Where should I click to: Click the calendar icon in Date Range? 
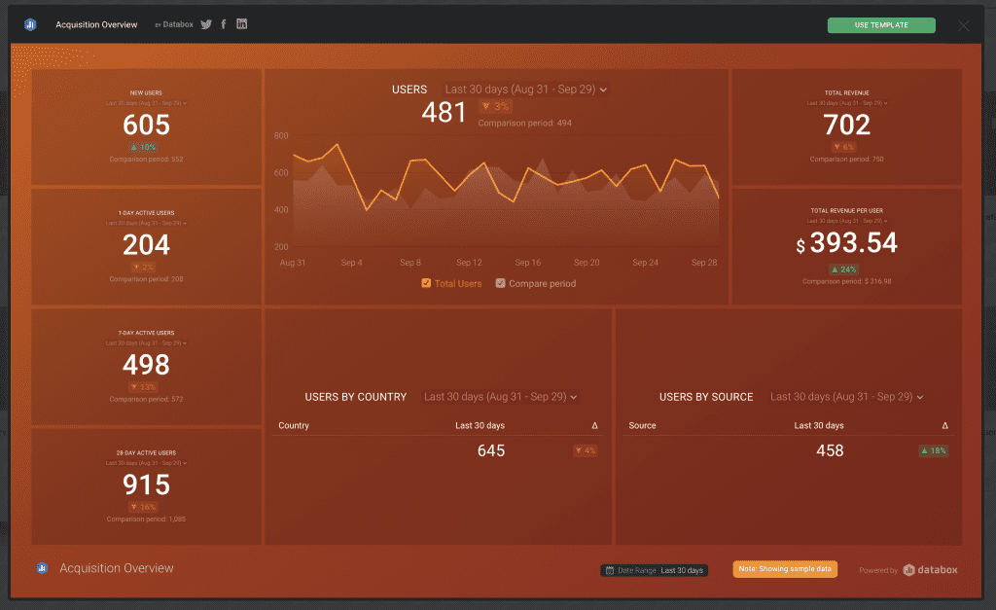(610, 570)
